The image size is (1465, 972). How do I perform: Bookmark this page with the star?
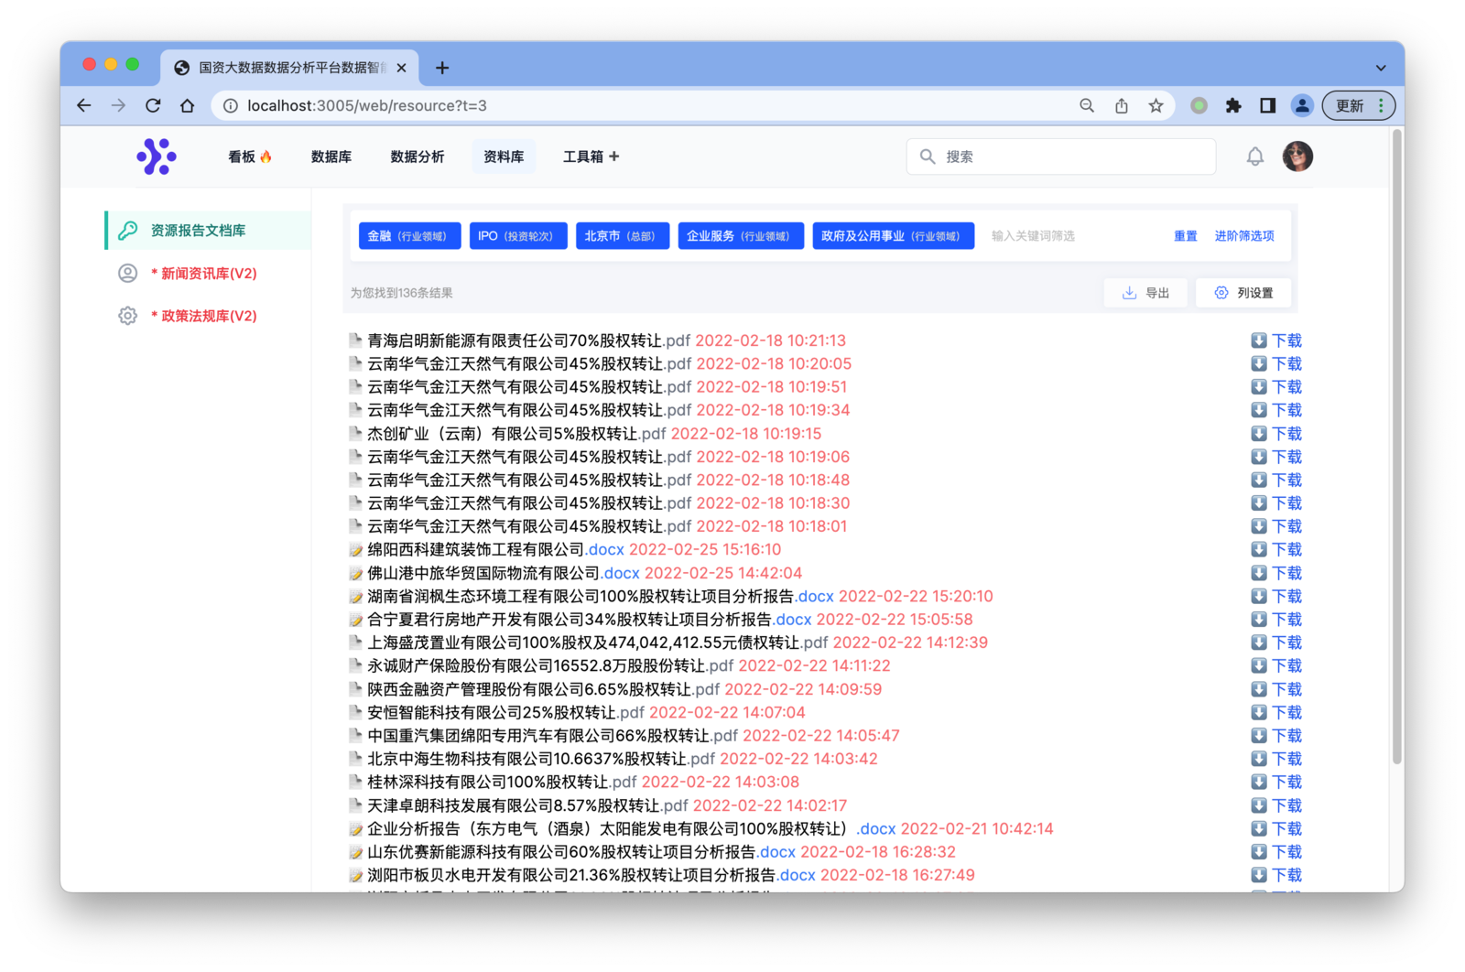coord(1156,105)
